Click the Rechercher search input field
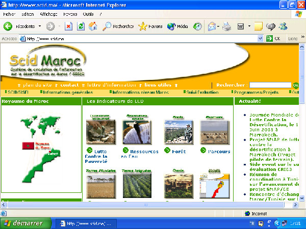Viewport: 306px width, 229px height. tap(270, 85)
